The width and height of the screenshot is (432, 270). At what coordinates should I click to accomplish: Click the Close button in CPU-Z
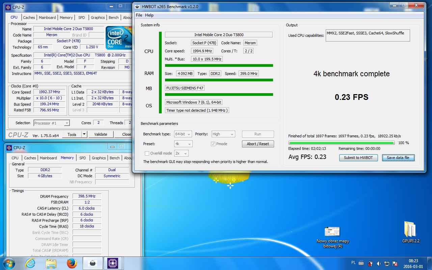[x=123, y=134]
